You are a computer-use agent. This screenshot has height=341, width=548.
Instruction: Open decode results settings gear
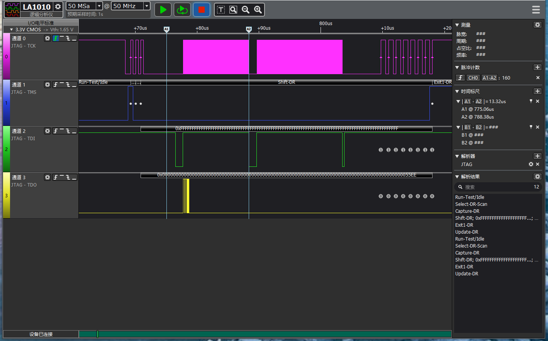tap(537, 176)
